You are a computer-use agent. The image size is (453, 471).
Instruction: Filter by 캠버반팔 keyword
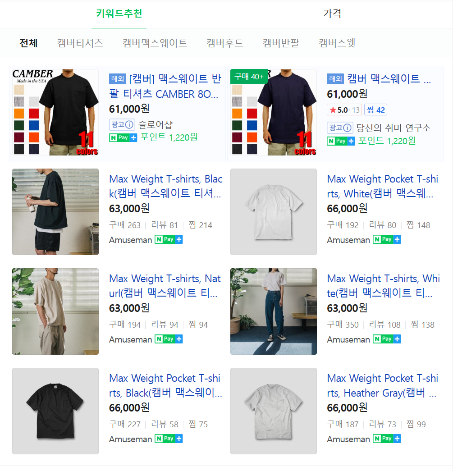click(281, 43)
